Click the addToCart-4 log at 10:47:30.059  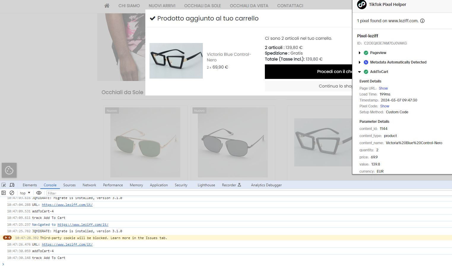pos(43,251)
